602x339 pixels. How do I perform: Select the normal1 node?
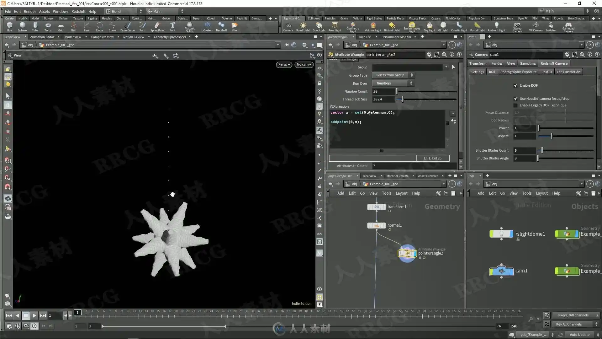coord(377,225)
